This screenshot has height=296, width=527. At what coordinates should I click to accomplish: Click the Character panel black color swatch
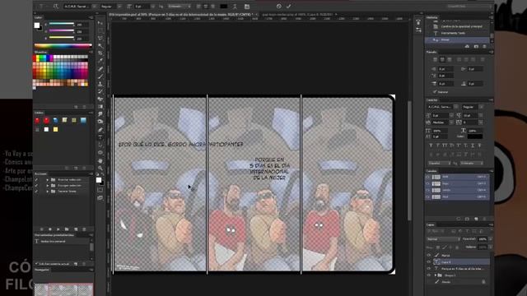click(474, 136)
